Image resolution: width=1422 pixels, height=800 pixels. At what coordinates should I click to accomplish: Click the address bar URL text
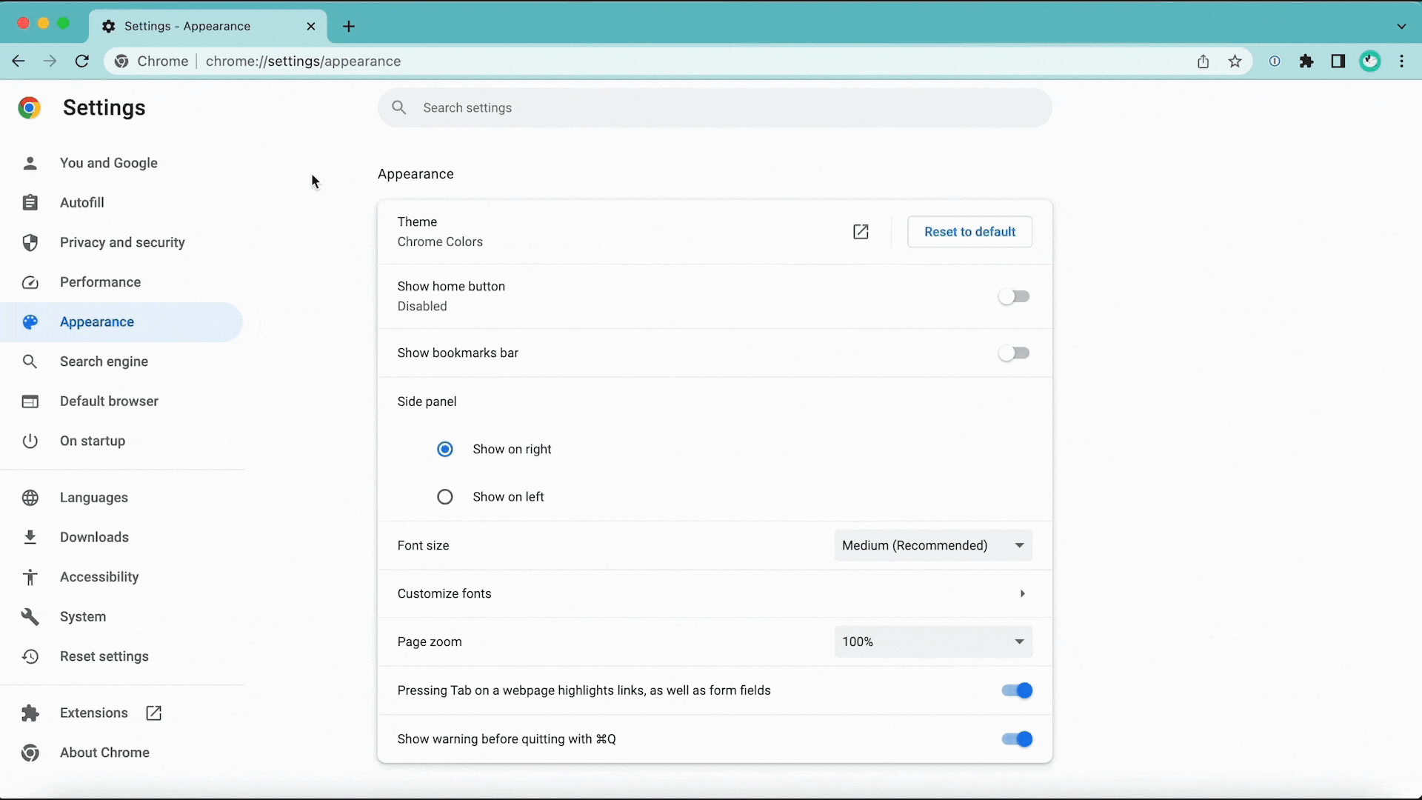tap(304, 61)
